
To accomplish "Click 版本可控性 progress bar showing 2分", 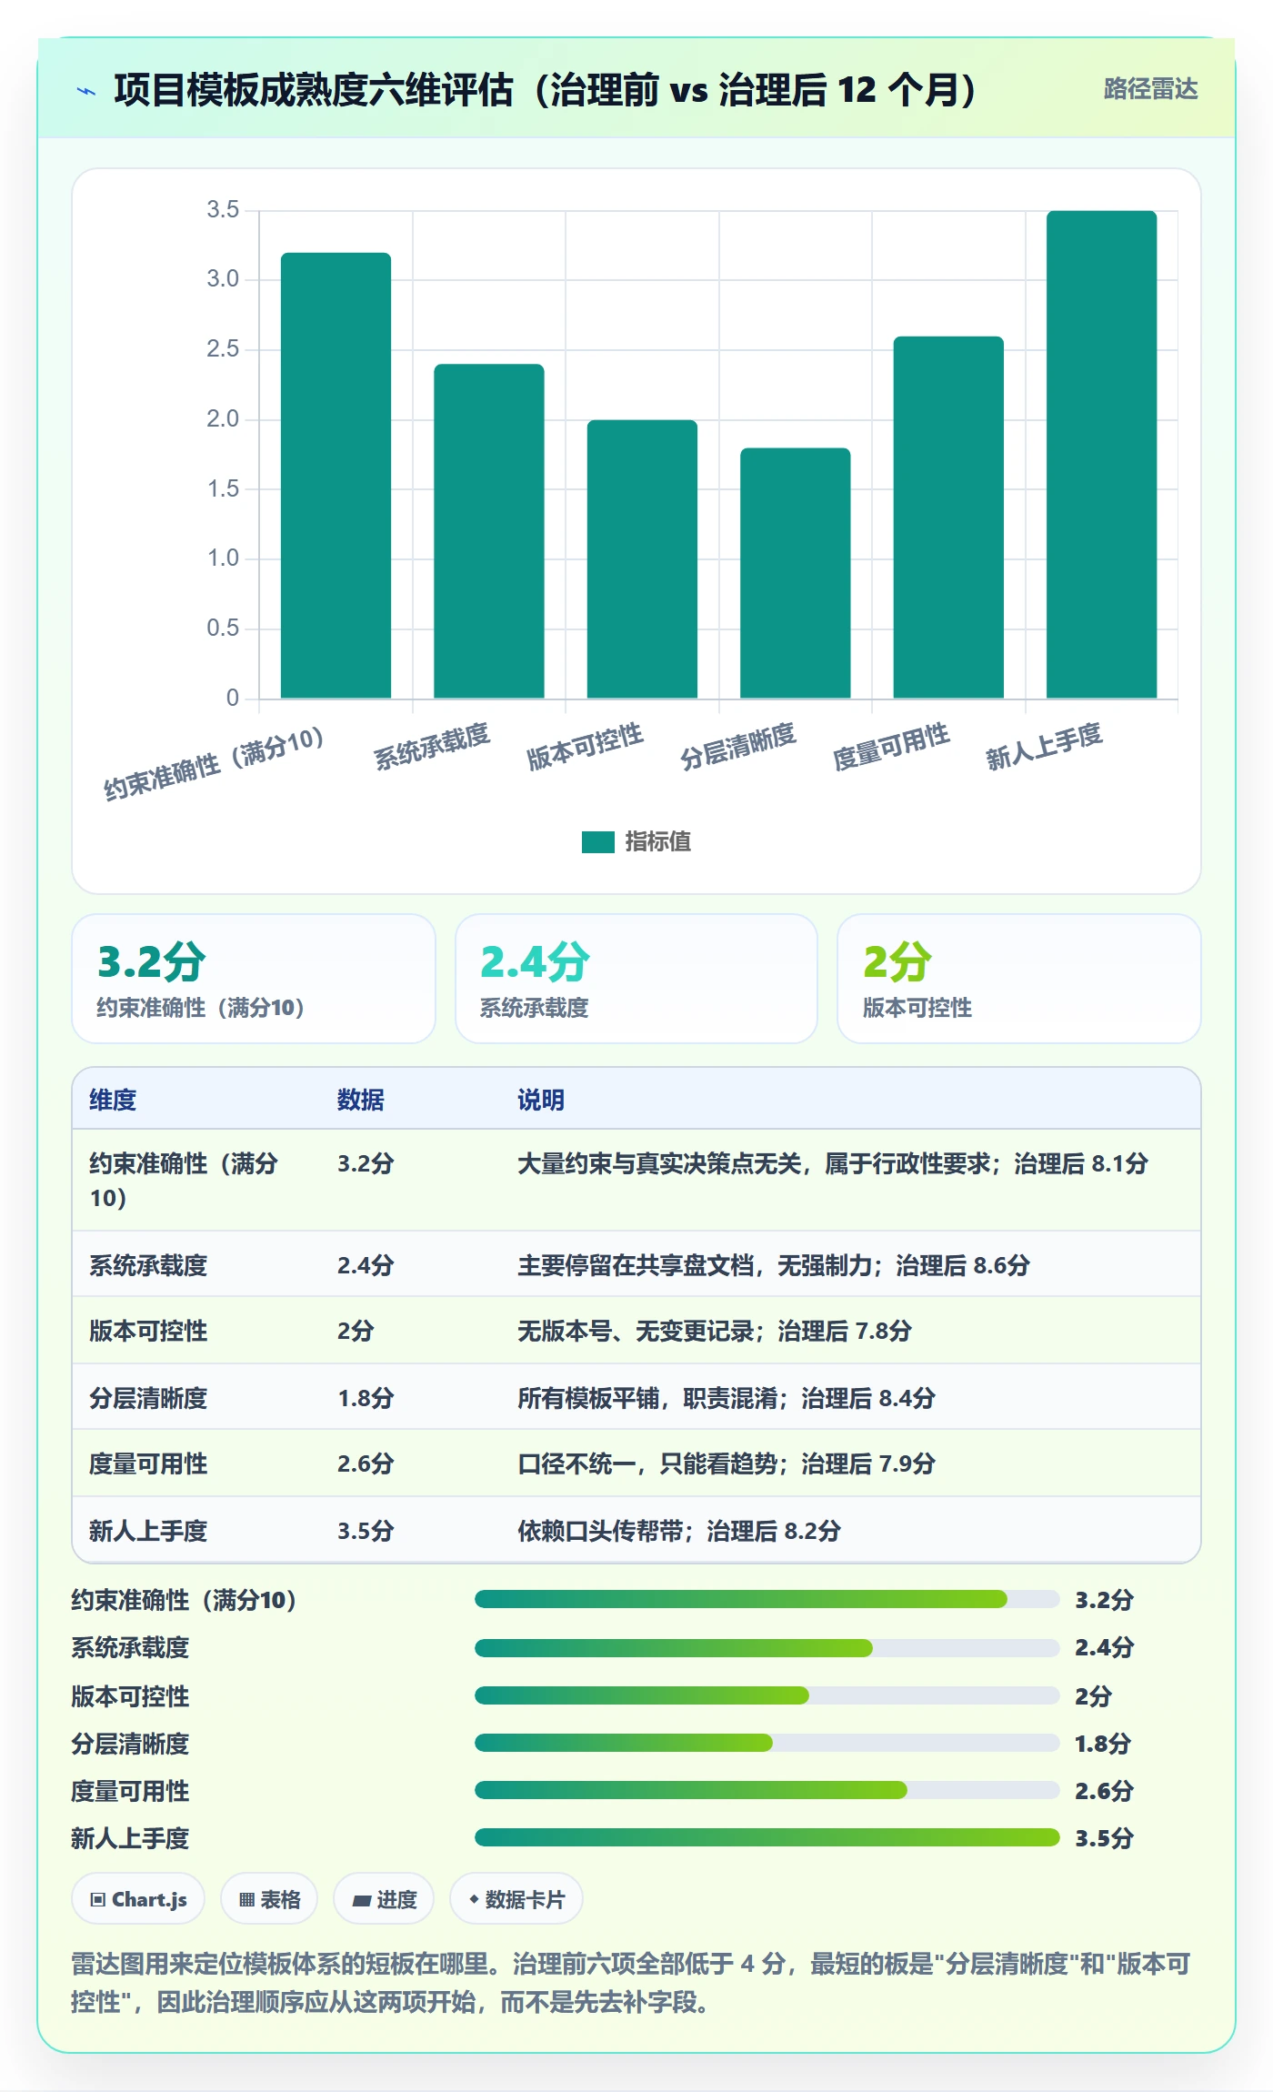I will pyautogui.click(x=767, y=1695).
